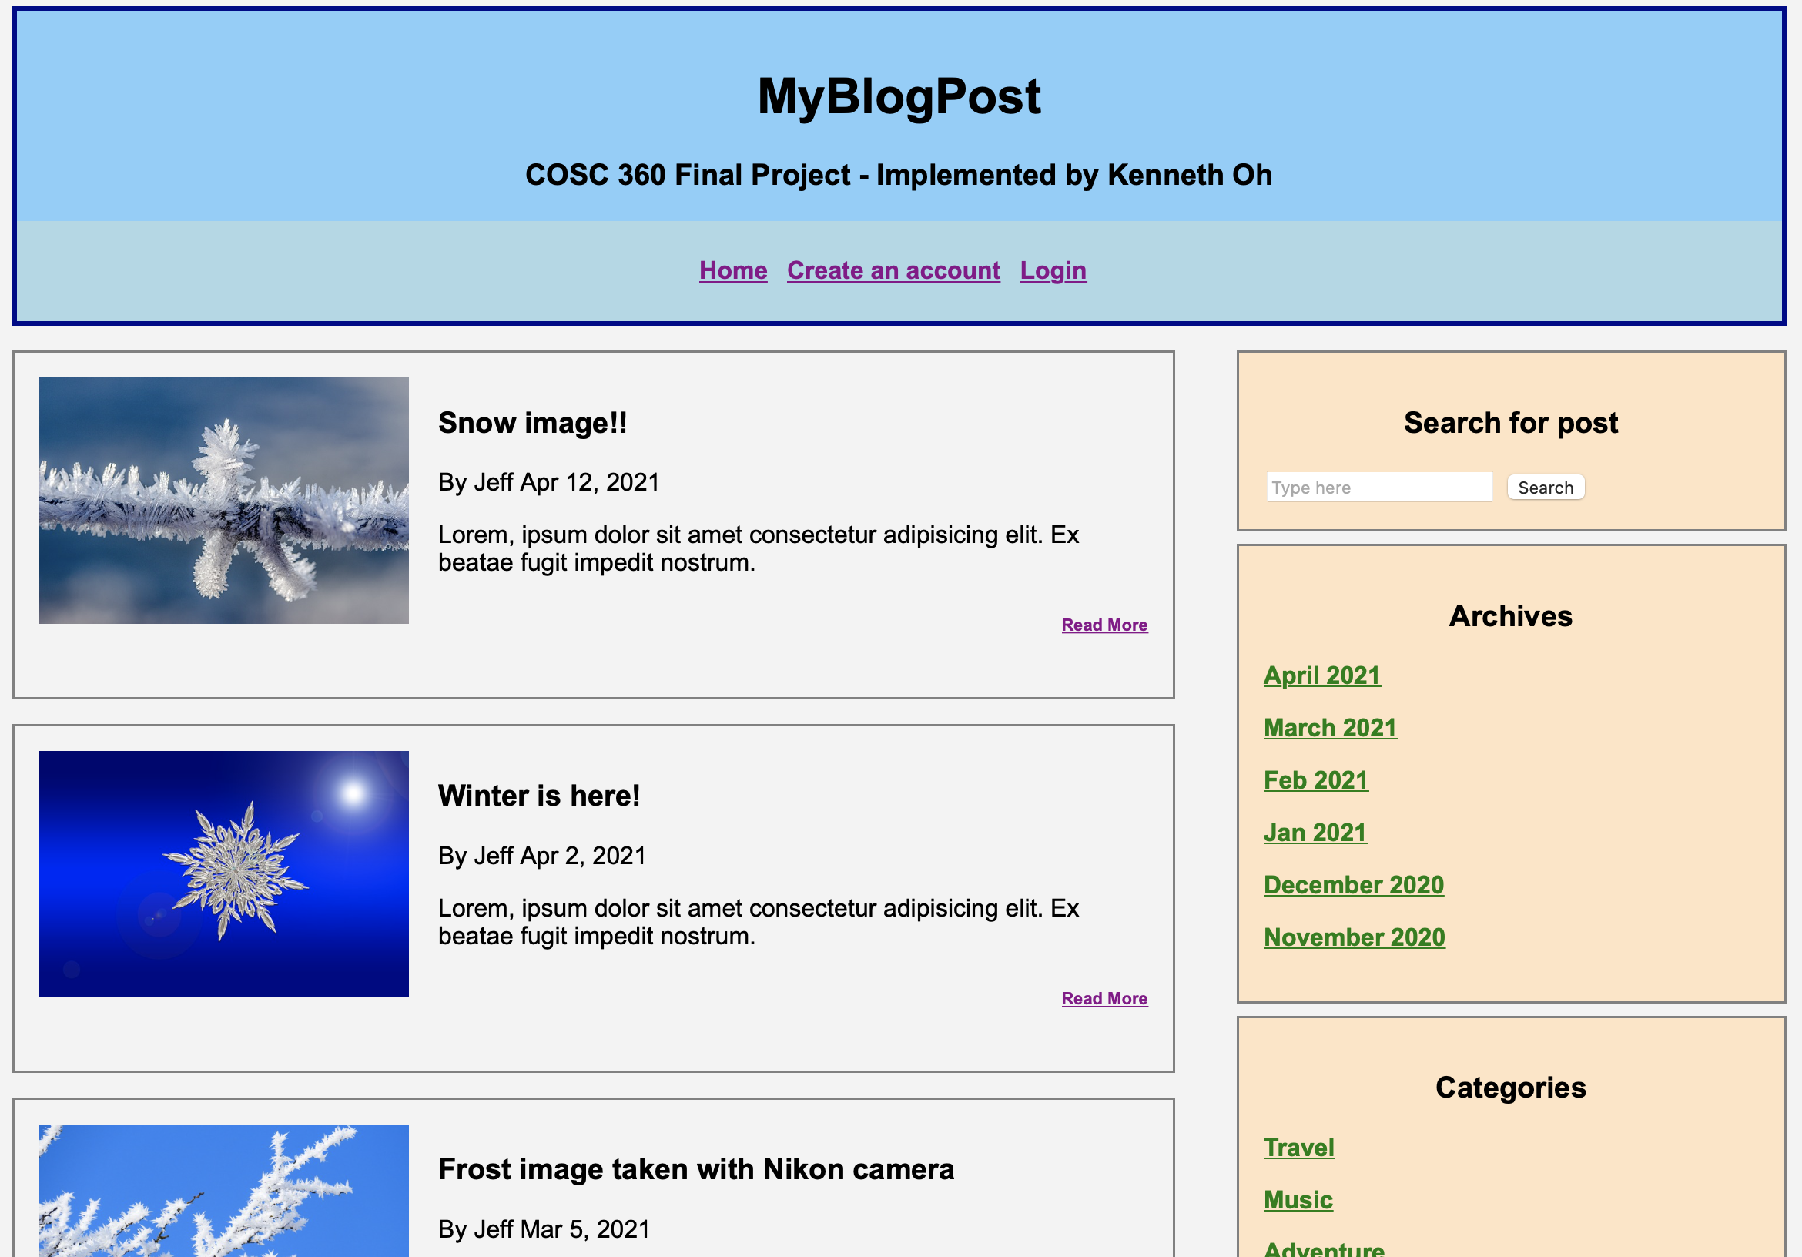
Task: Open the Feb 2021 archive
Action: [x=1315, y=779]
